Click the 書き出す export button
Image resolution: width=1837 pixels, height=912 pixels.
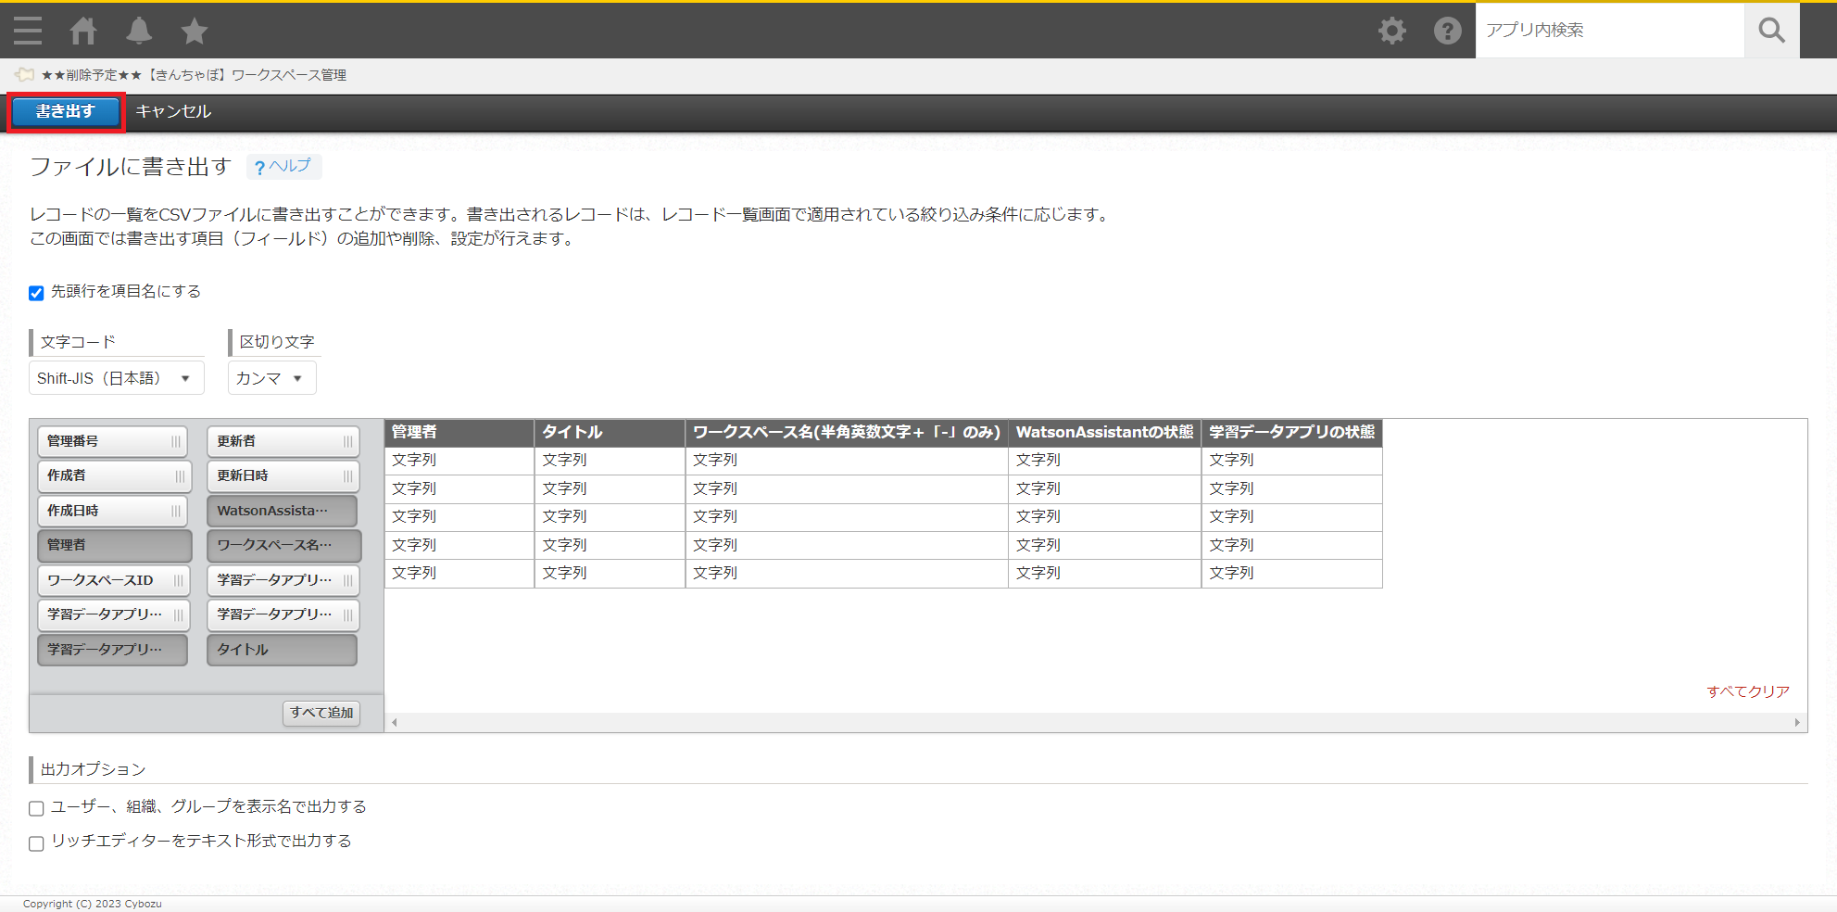66,111
